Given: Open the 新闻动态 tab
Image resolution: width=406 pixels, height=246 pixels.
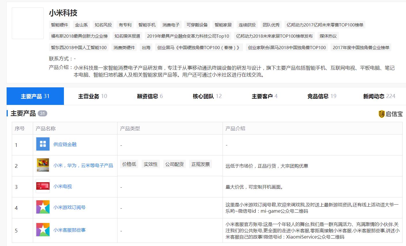Looking at the screenshot, I should point(379,96).
